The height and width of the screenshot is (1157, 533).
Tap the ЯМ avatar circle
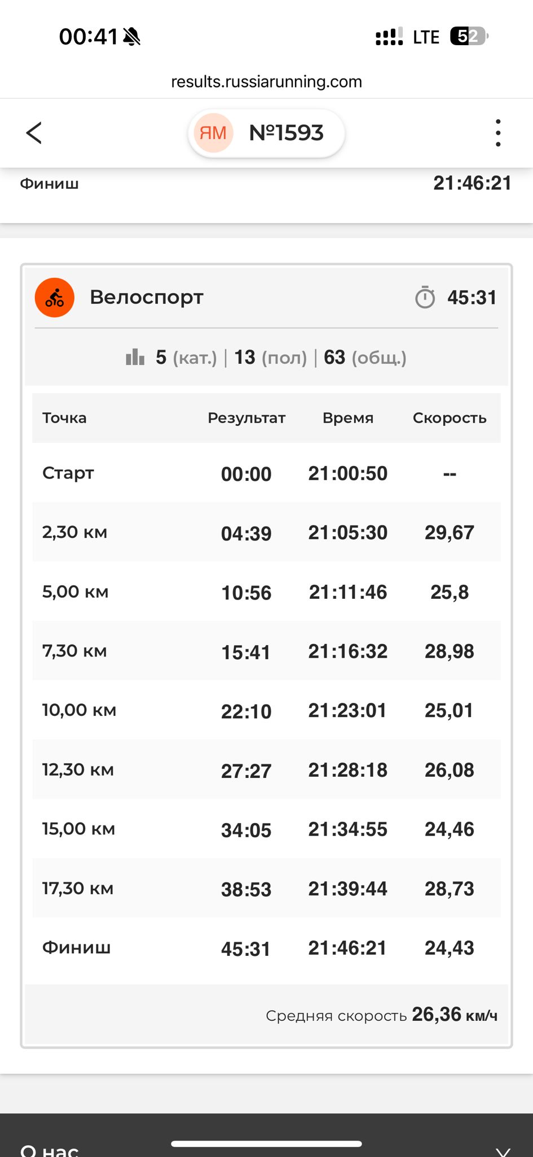[213, 133]
